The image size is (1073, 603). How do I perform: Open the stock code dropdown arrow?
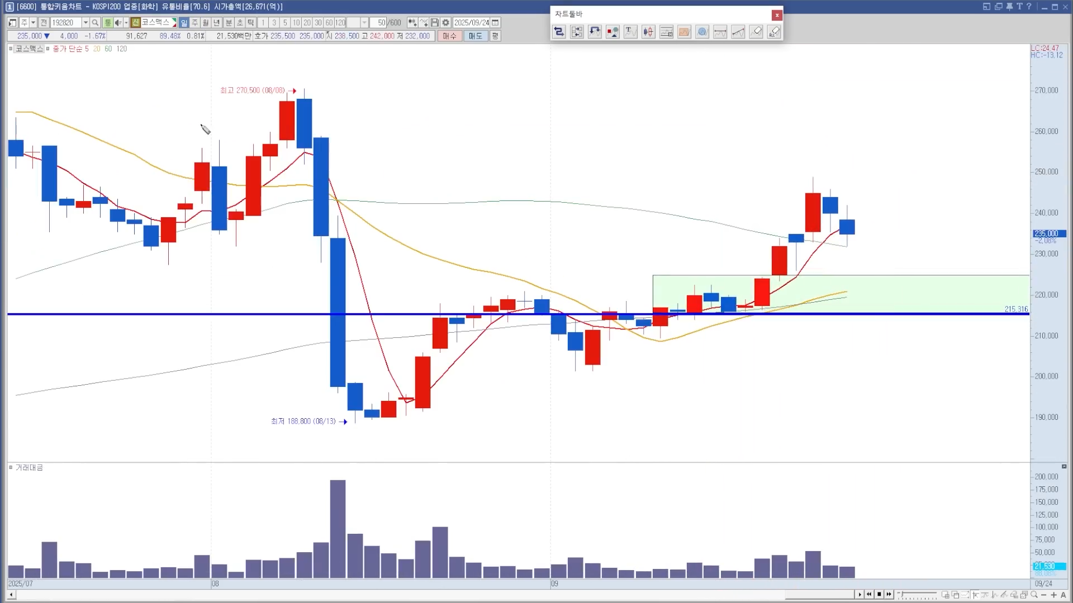(x=86, y=23)
